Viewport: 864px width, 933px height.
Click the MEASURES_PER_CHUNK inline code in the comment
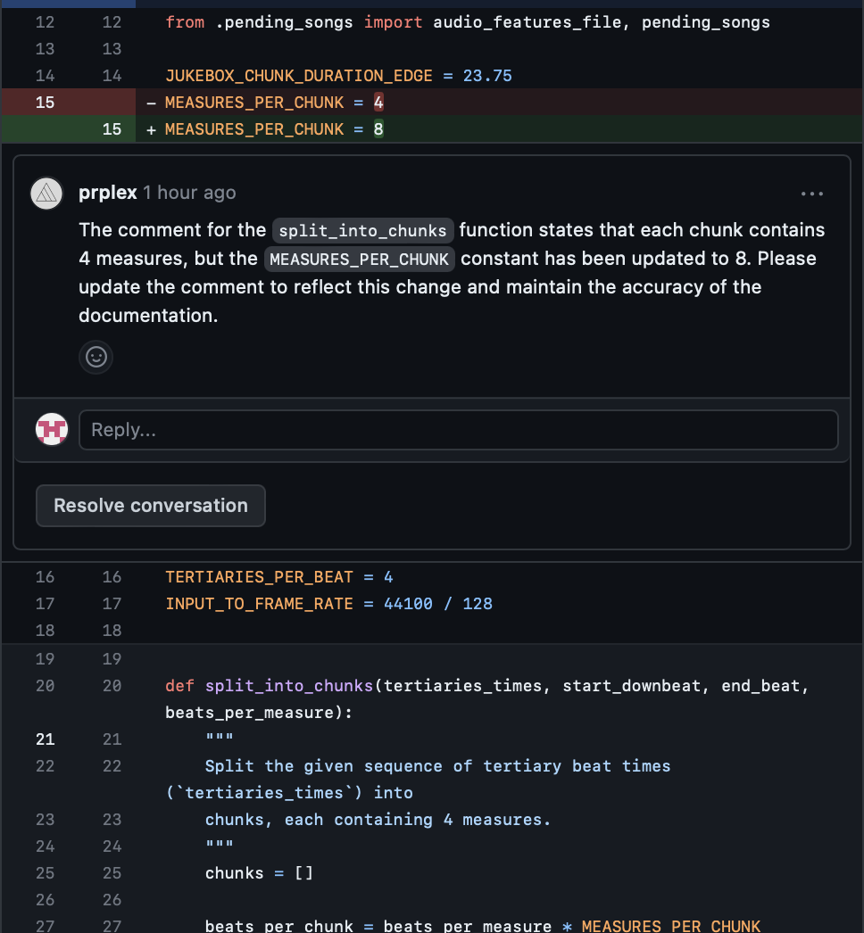coord(359,259)
